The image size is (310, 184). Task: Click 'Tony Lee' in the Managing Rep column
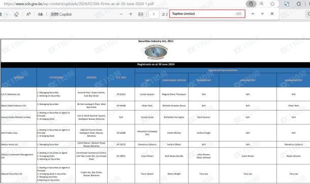point(294,174)
